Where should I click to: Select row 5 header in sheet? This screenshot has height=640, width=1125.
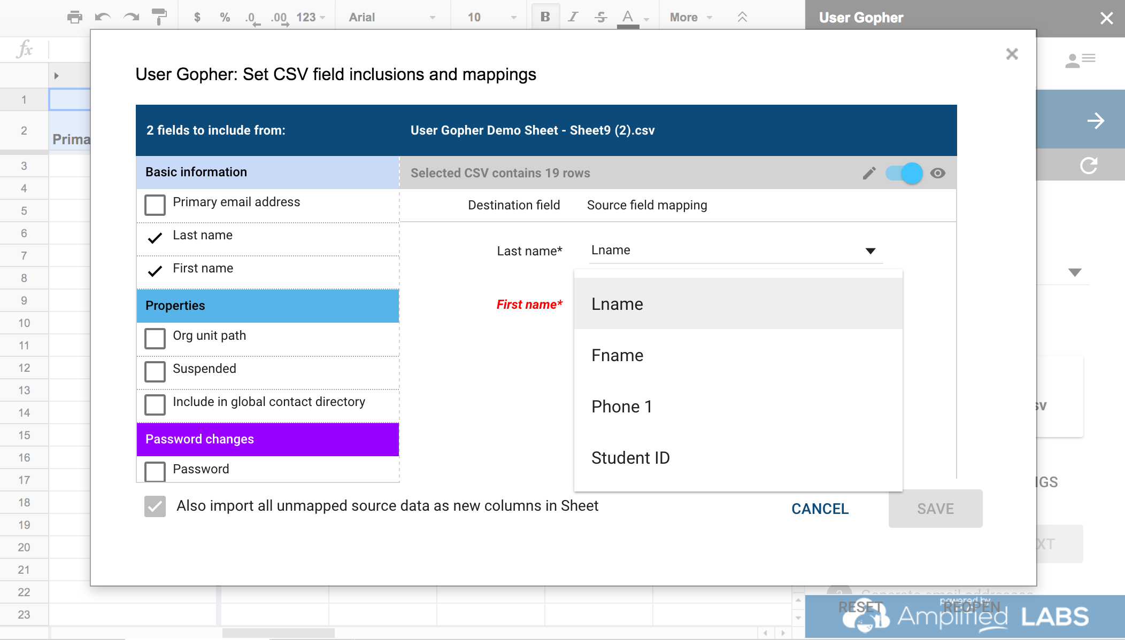pos(24,210)
